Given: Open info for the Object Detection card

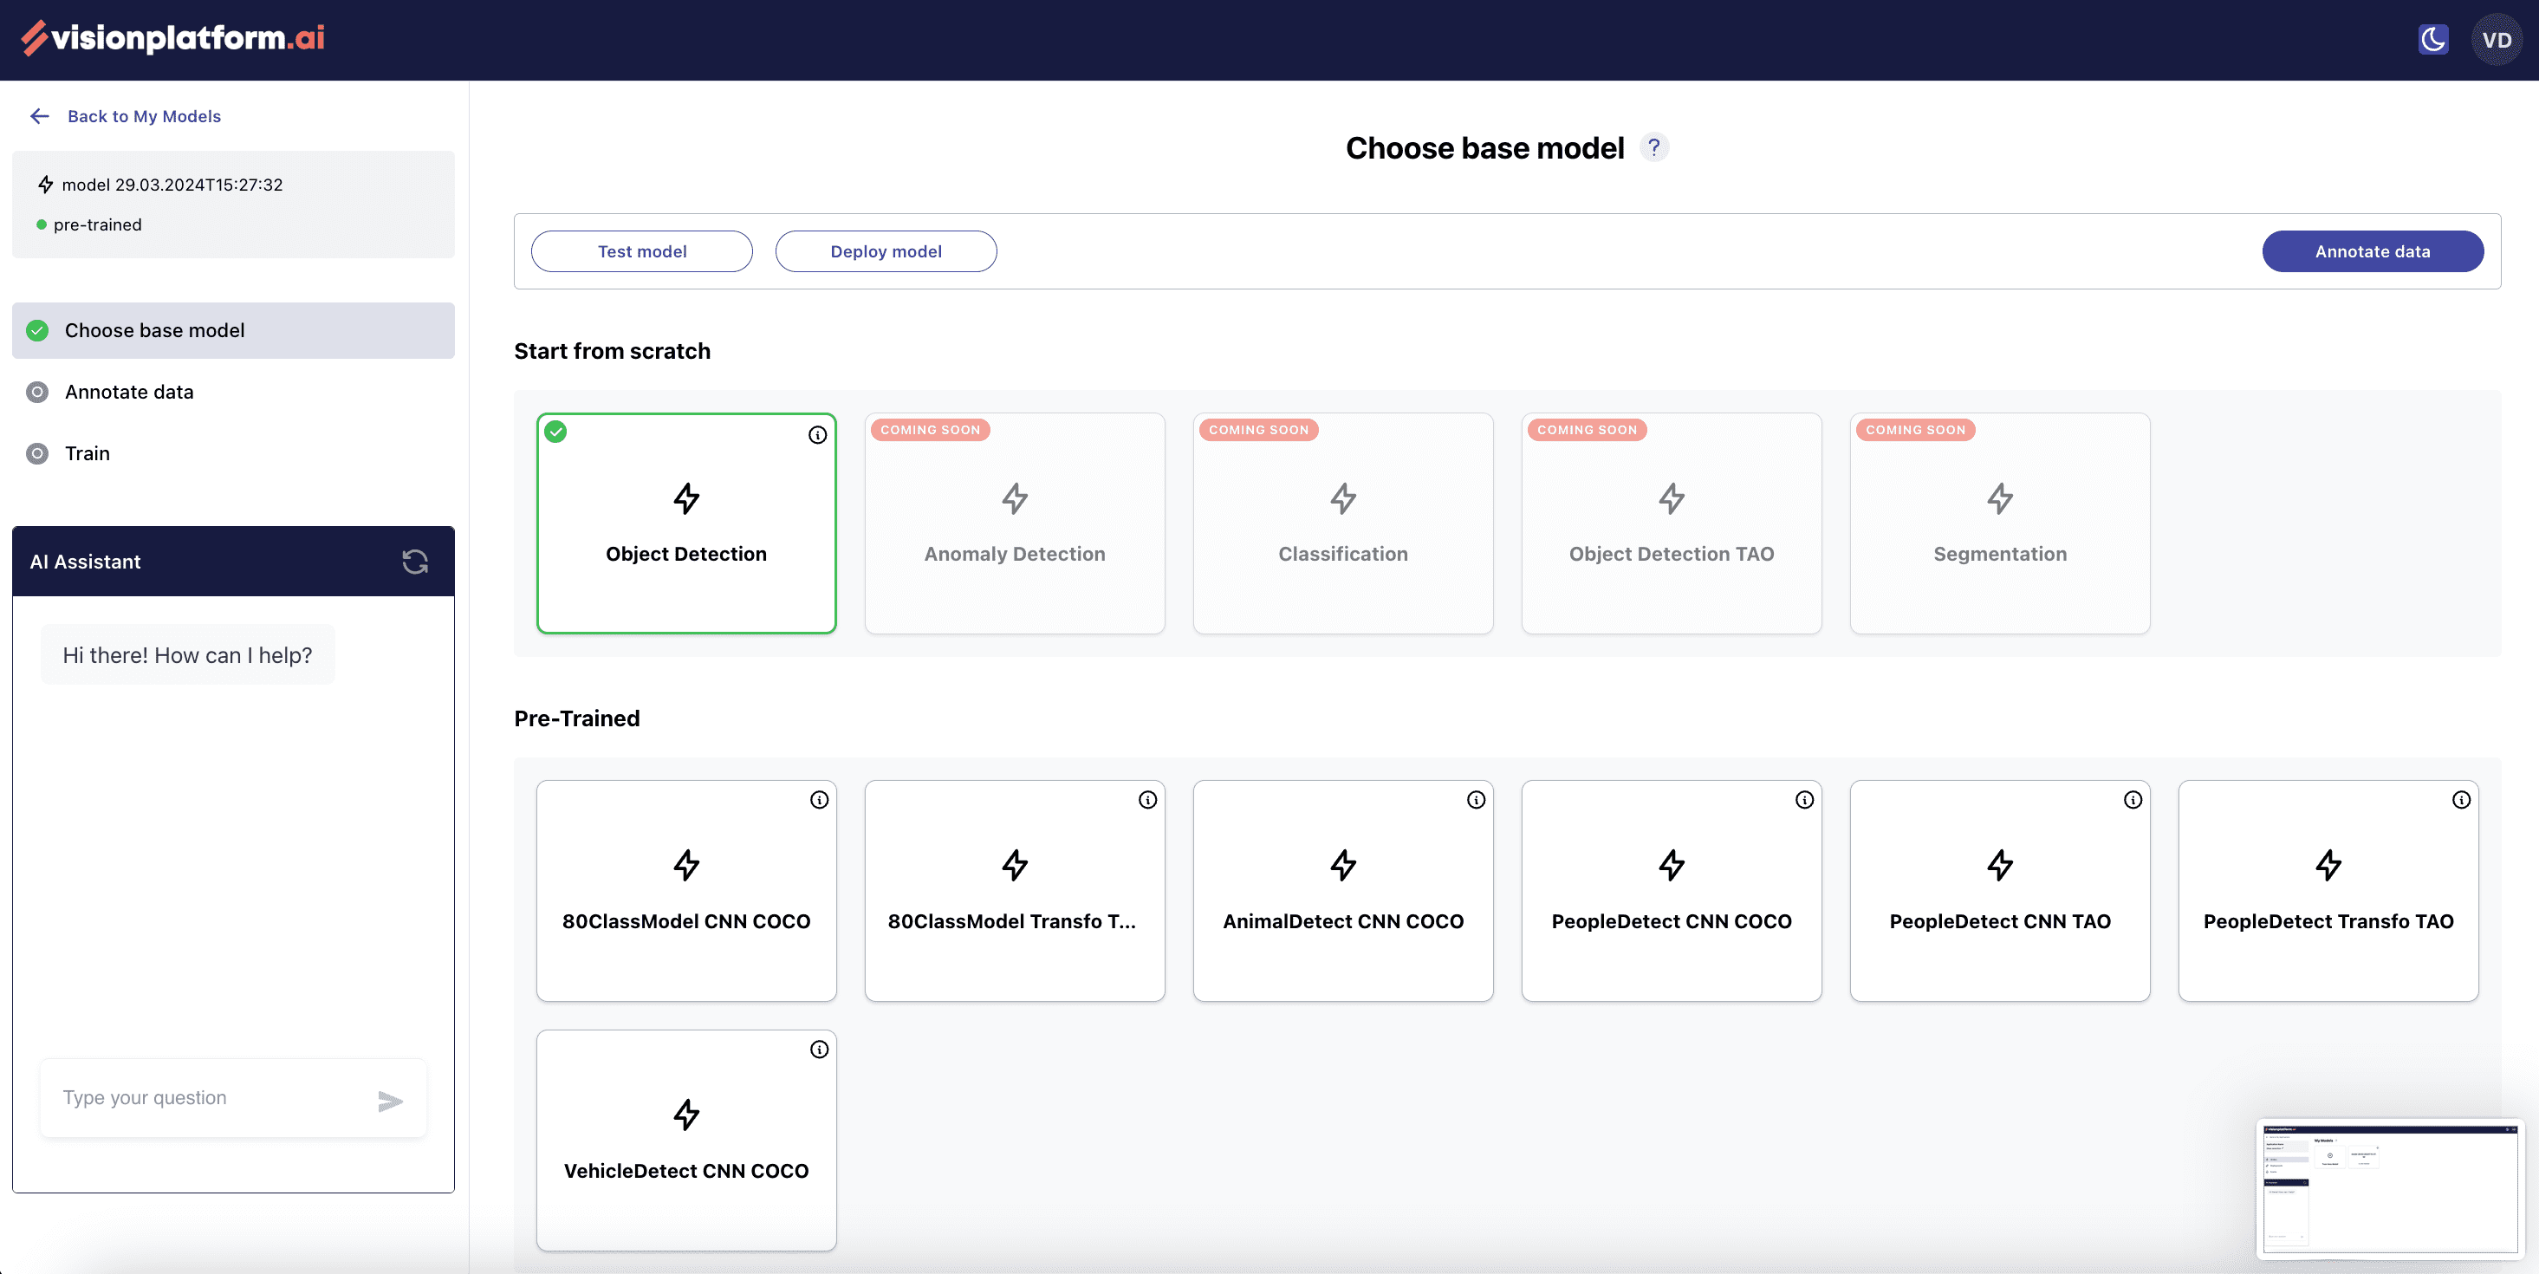Looking at the screenshot, I should pyautogui.click(x=817, y=435).
